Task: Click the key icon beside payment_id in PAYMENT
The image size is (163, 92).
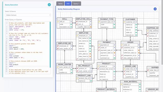Action: click(99, 45)
